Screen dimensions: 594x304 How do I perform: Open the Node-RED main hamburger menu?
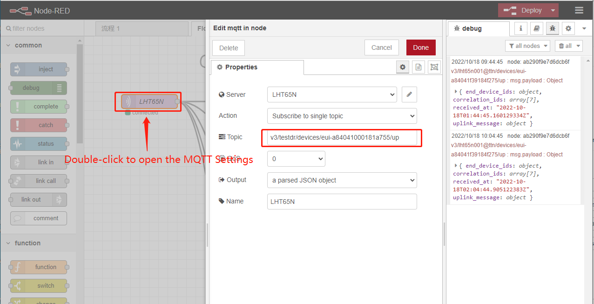click(x=579, y=10)
